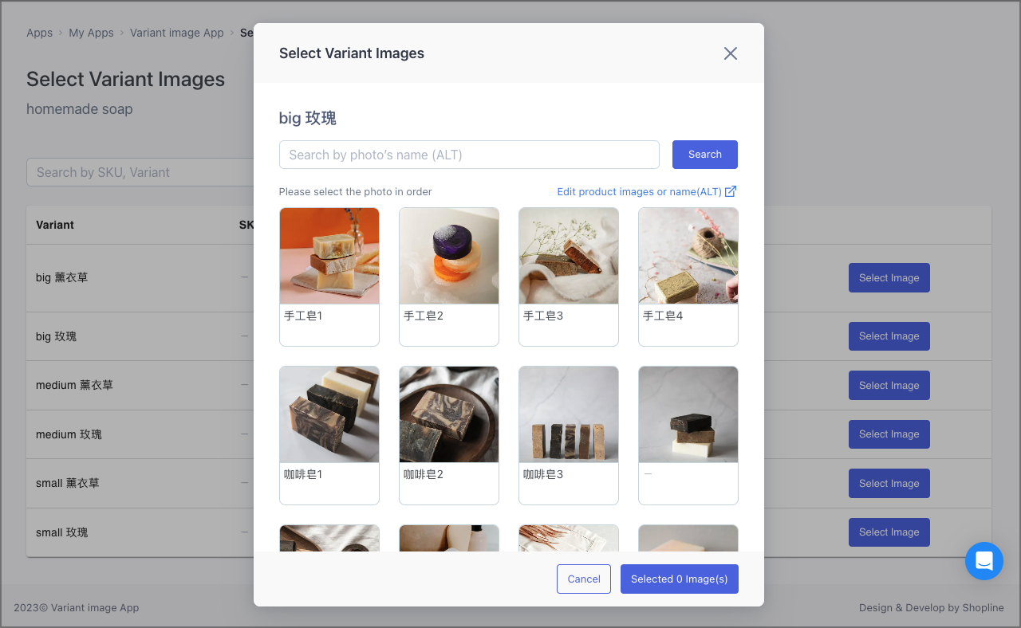
Task: Go to My Apps in the breadcrumb
Action: (x=91, y=33)
